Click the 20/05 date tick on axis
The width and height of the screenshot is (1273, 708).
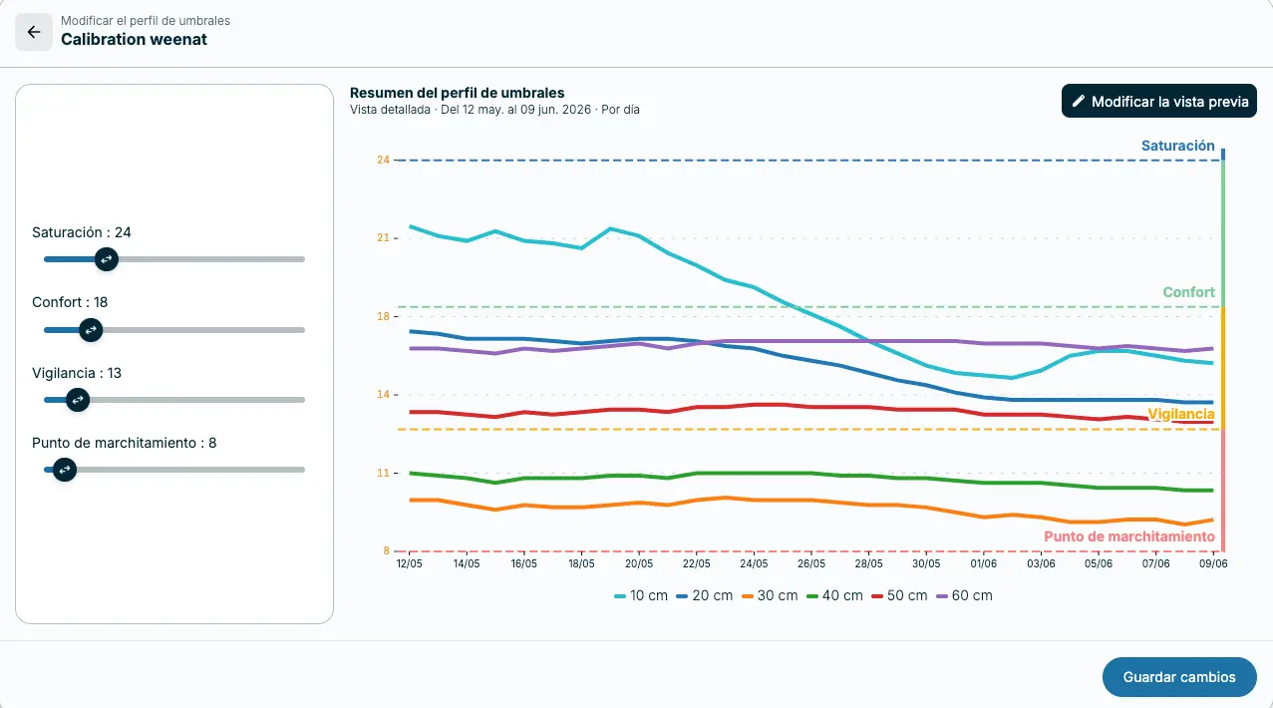coord(639,563)
